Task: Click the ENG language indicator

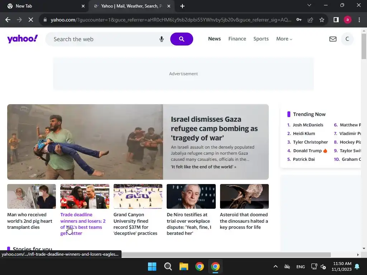Action: coord(301,266)
